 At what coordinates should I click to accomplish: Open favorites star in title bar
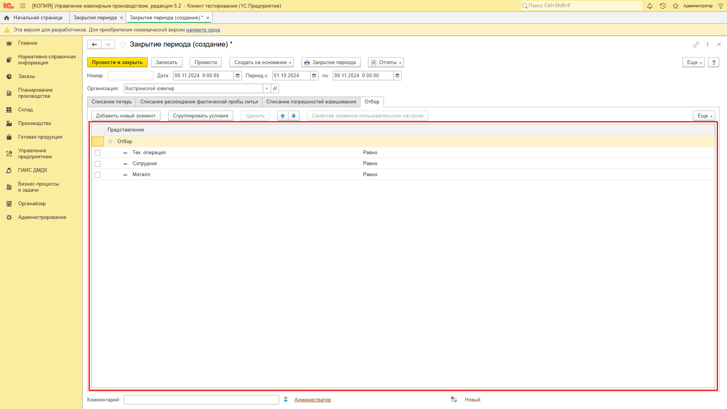click(676, 6)
